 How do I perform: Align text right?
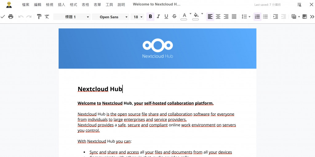(226, 17)
